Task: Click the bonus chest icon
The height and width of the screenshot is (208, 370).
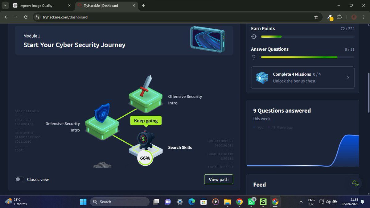Action: pos(262,78)
